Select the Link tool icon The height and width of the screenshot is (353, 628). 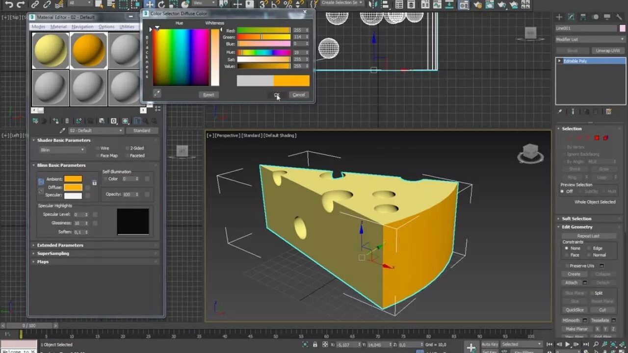coord(35,4)
